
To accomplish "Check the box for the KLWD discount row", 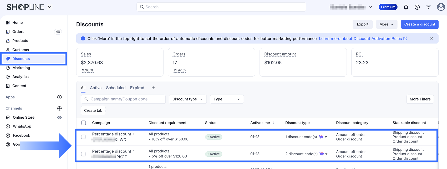I will click(x=83, y=137).
